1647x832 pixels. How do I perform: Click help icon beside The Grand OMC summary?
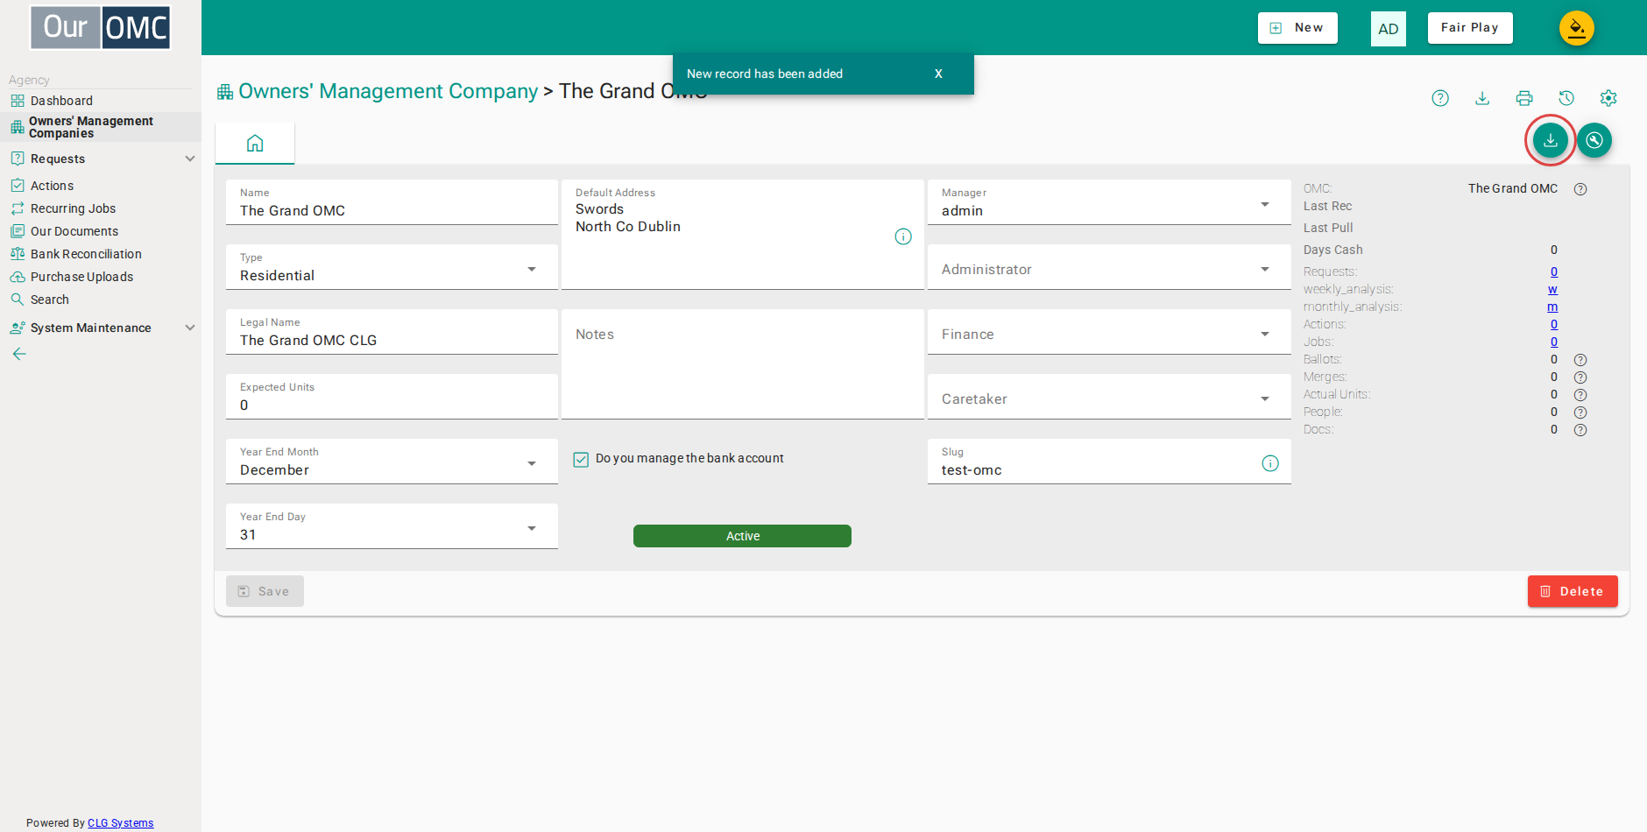coord(1580,189)
